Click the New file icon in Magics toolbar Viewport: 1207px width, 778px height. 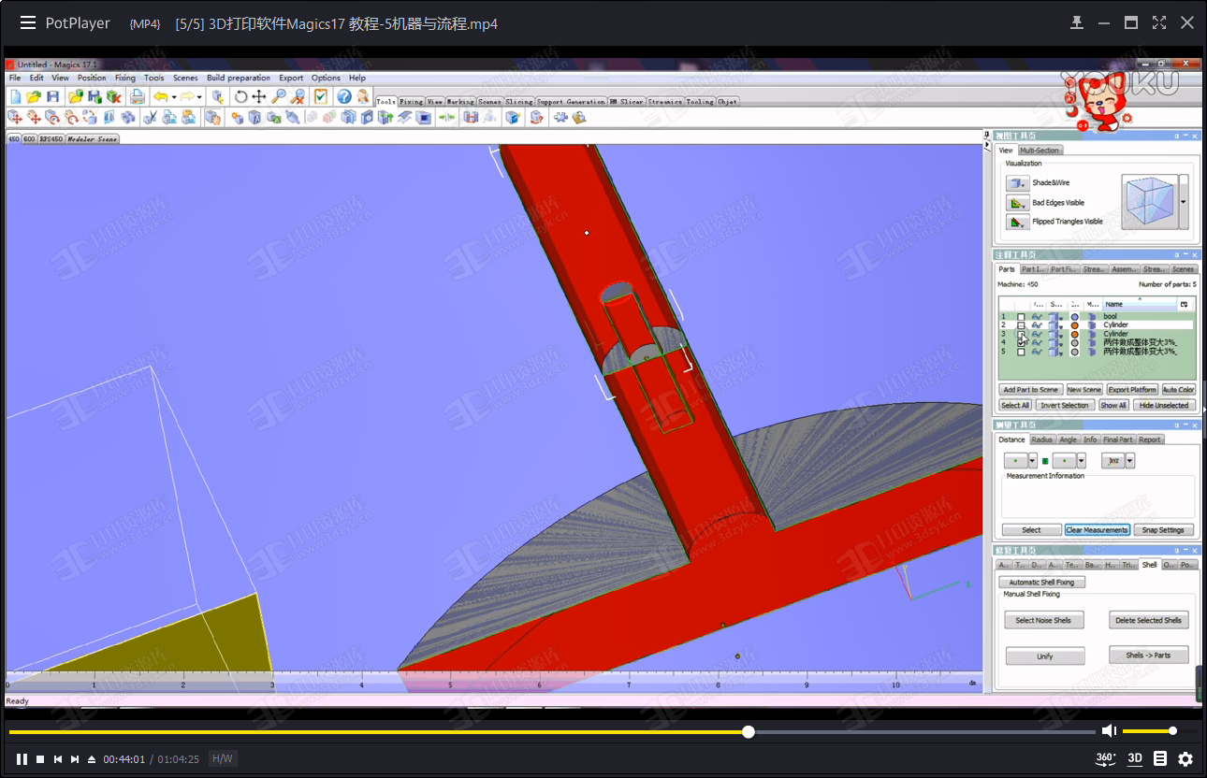click(16, 96)
